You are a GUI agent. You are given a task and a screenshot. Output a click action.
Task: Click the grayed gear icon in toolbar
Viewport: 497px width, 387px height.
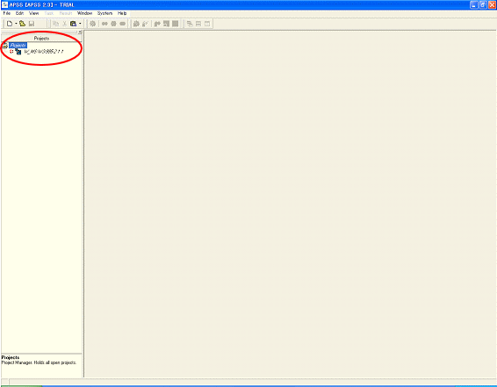(x=92, y=24)
